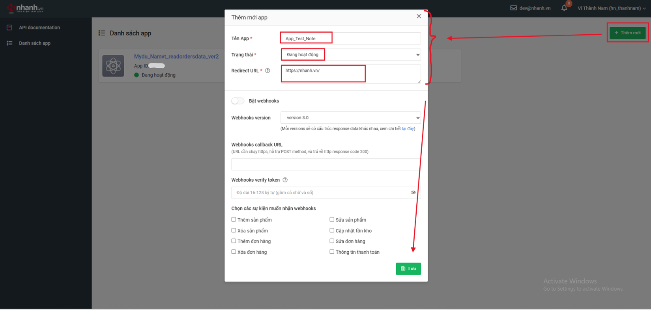Click the Đang hoạt động status text on app card
The width and height of the screenshot is (651, 310).
click(159, 75)
